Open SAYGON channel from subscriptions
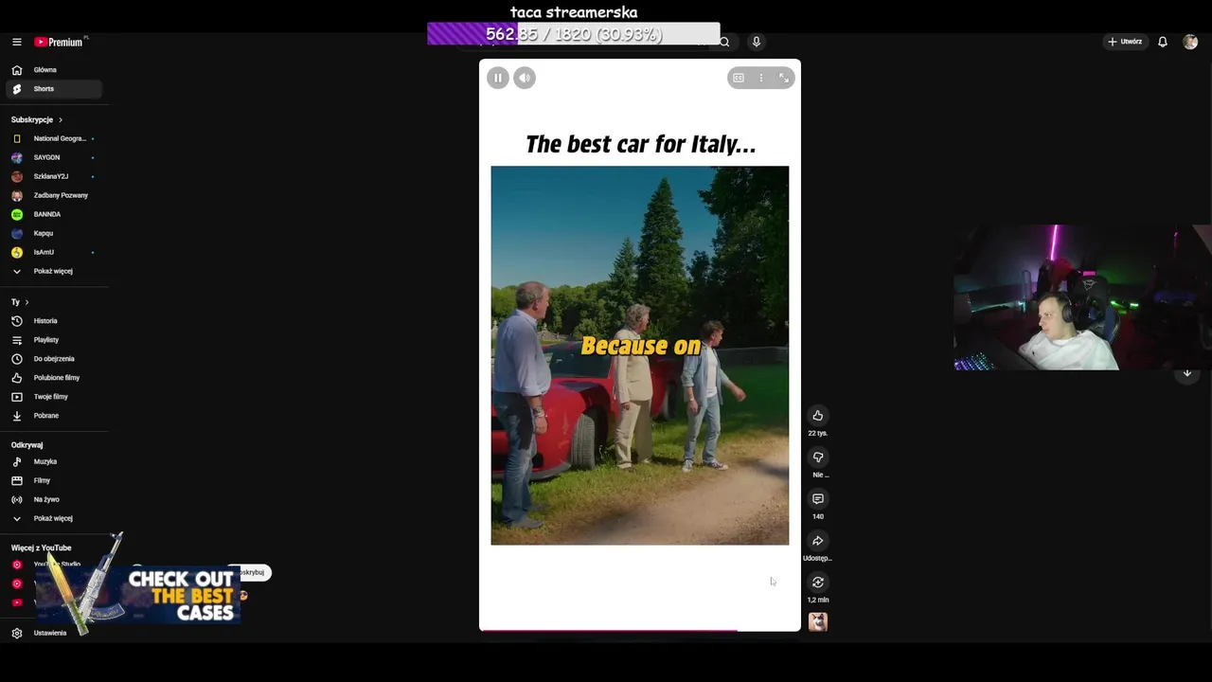The image size is (1212, 682). pyautogui.click(x=53, y=157)
